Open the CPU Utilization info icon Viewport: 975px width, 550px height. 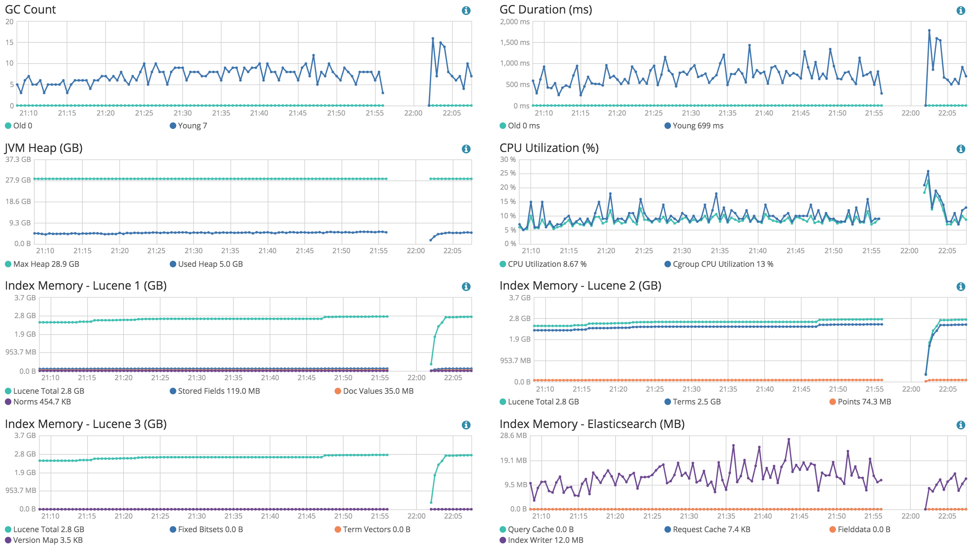click(961, 149)
